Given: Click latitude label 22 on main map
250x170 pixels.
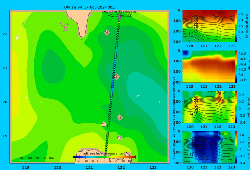Looking at the screenshot, I should pos(5,34).
